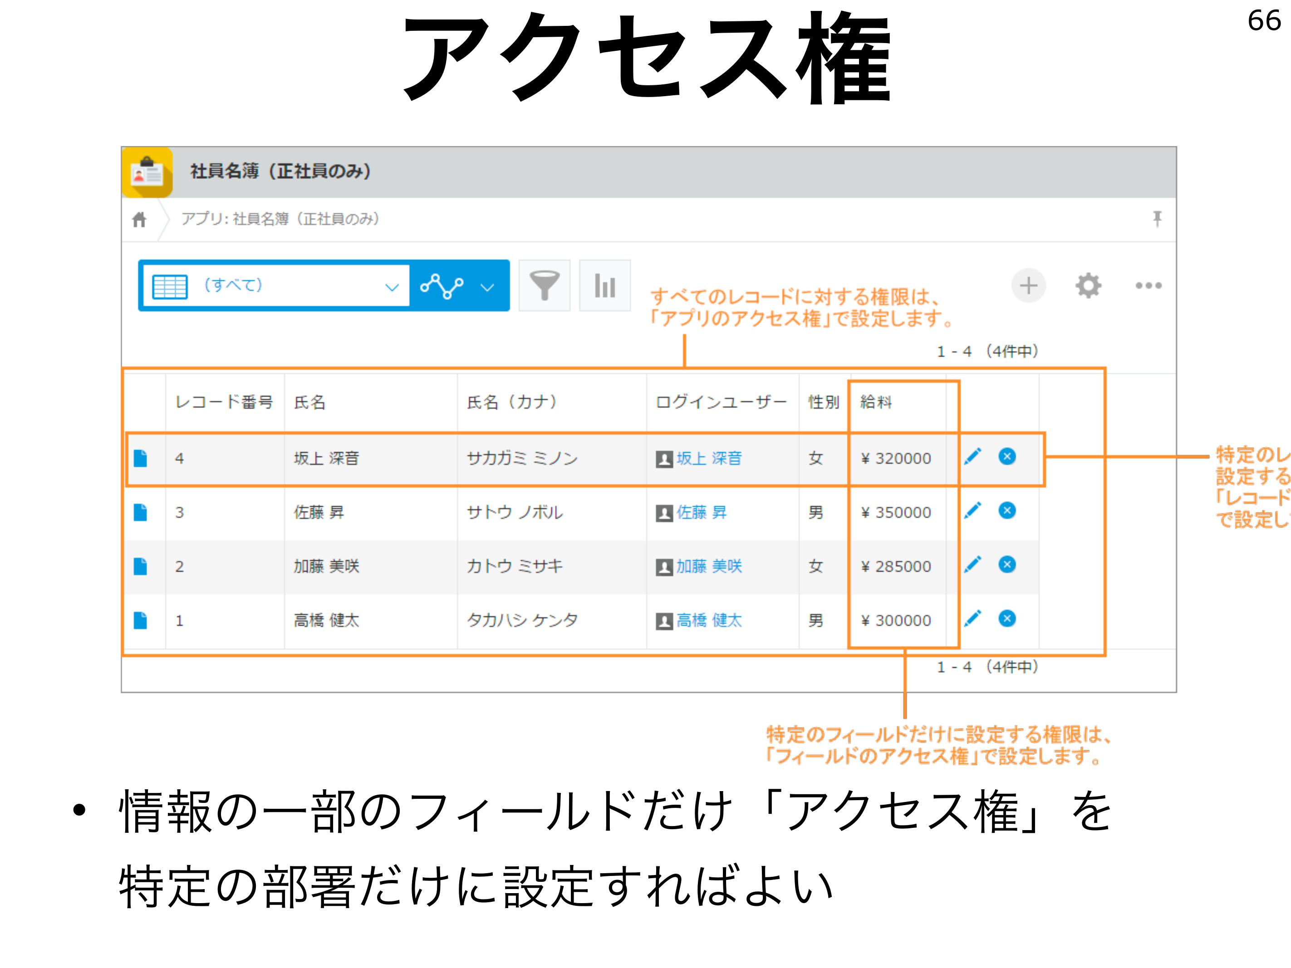The image size is (1291, 968).
Task: Open 坂上 深音 login user link
Action: (708, 458)
